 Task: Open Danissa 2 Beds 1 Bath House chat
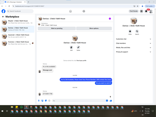point(17,29)
